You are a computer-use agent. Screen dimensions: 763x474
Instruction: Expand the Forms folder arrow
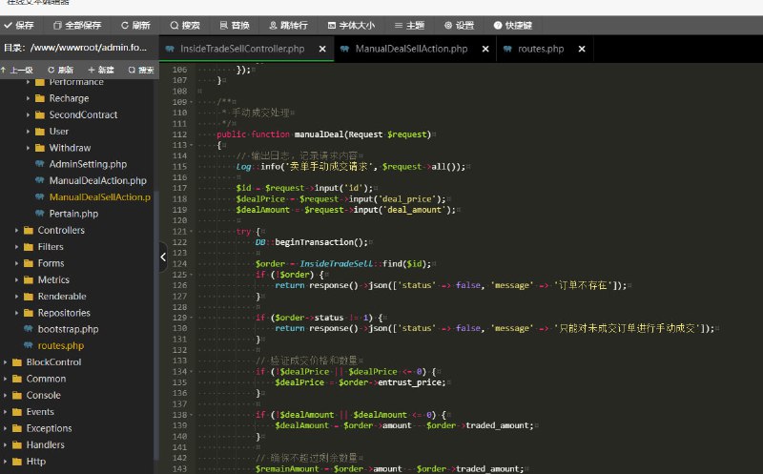pos(16,263)
